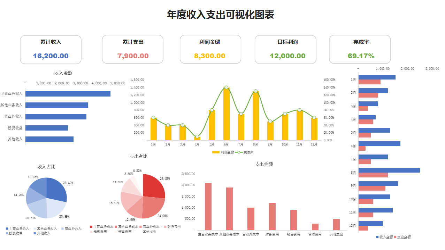Click the 财务费用 legend marker in the pie legend
445x250 pixels.
coord(164,226)
